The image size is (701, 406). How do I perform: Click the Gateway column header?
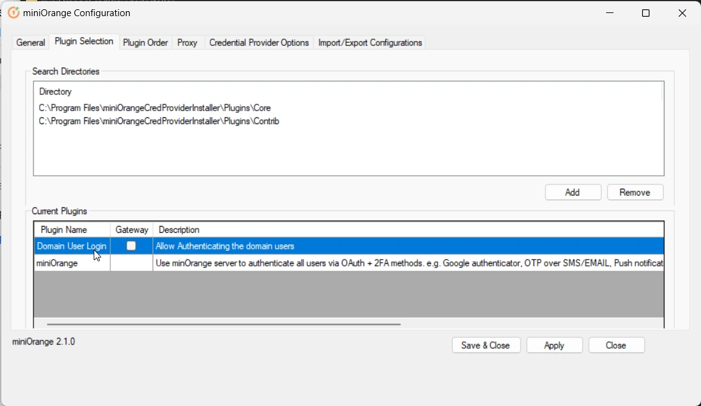(132, 230)
